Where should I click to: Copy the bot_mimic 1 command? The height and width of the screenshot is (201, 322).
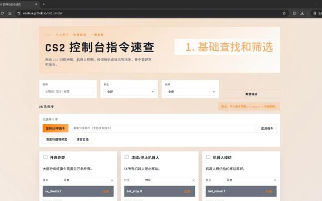click(269, 191)
